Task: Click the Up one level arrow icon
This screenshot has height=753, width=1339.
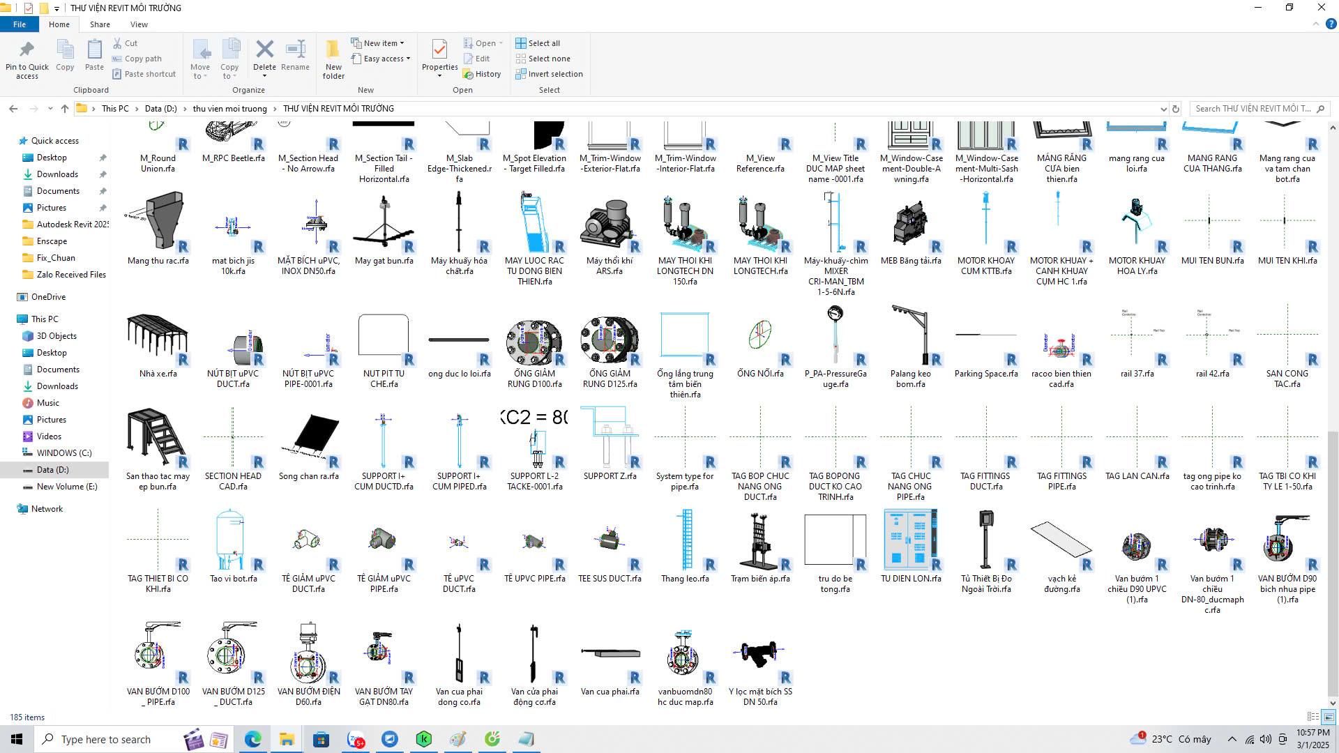Action: [65, 109]
